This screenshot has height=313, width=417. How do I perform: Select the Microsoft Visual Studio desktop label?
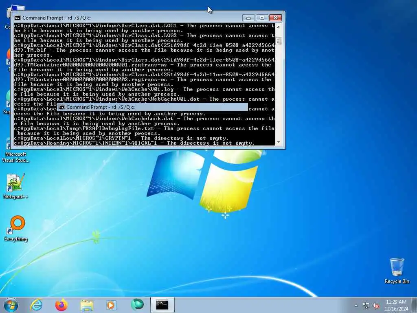point(16,157)
